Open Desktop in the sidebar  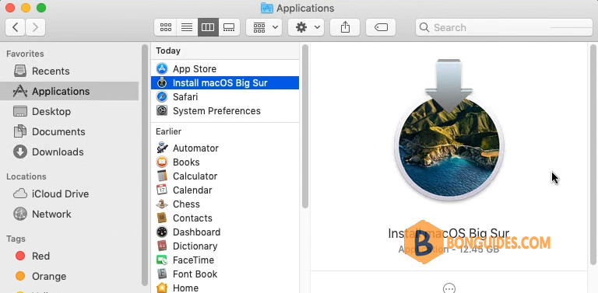tap(69, 111)
